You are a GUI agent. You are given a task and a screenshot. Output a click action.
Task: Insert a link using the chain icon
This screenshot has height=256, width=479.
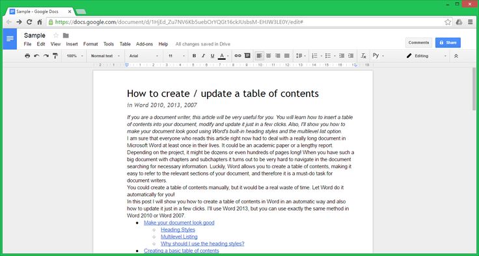pyautogui.click(x=238, y=56)
